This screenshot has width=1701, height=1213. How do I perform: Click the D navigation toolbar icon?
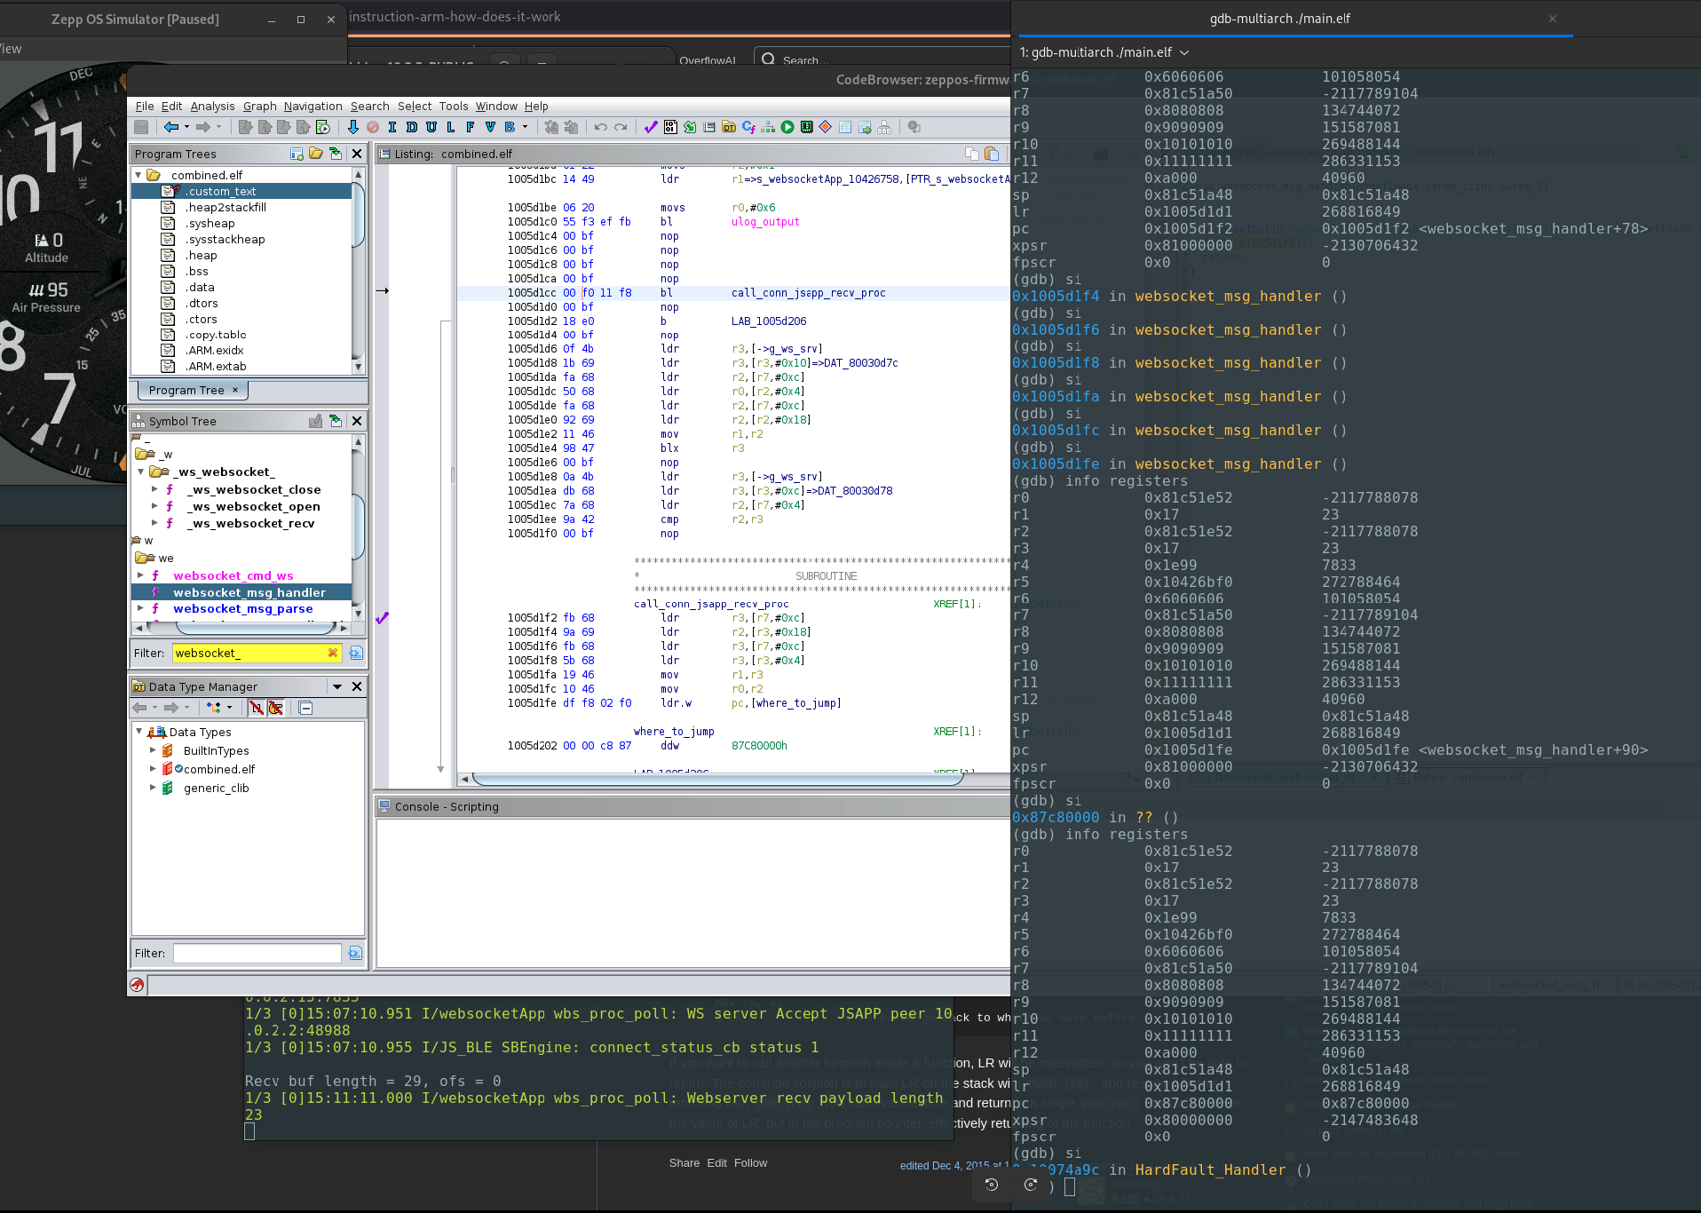pyautogui.click(x=412, y=127)
